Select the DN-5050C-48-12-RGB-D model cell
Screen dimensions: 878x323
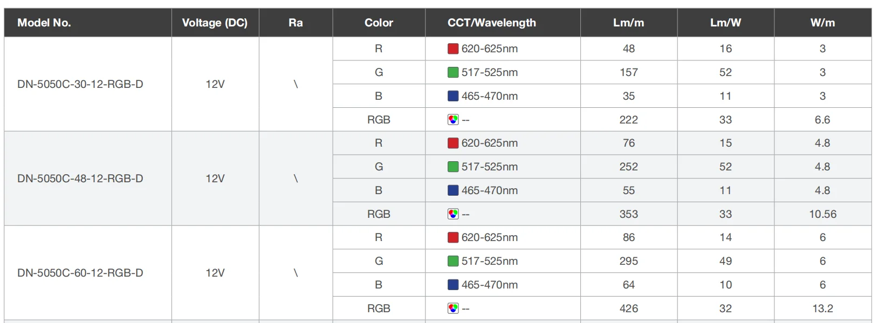coord(80,178)
